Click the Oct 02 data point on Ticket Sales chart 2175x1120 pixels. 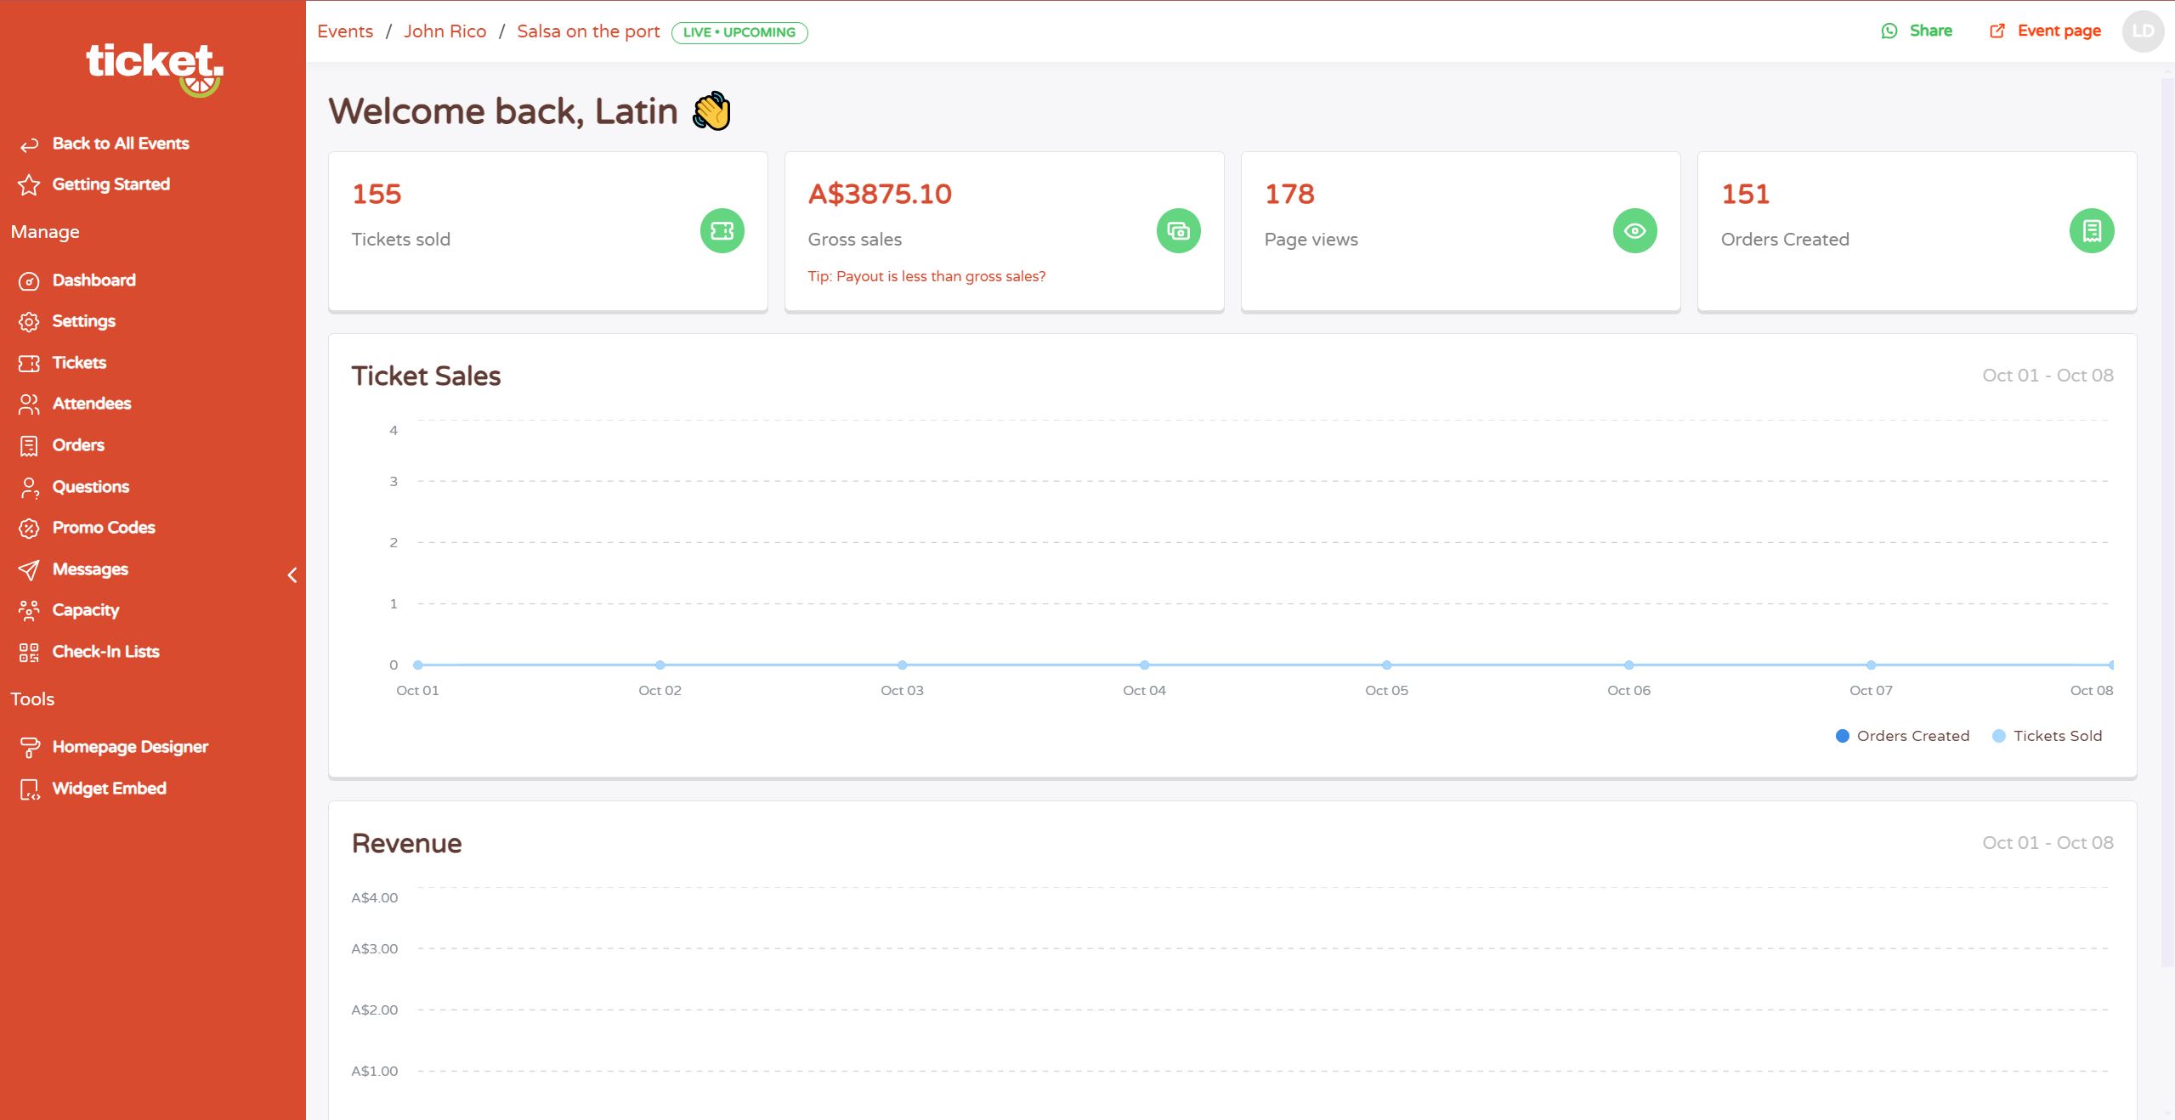click(660, 665)
